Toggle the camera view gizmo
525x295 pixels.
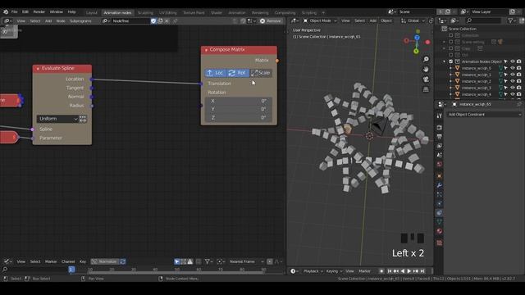(426, 79)
